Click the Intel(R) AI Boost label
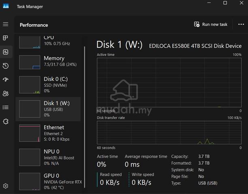Image resolution: width=248 pixels, height=194 pixels. [59, 158]
